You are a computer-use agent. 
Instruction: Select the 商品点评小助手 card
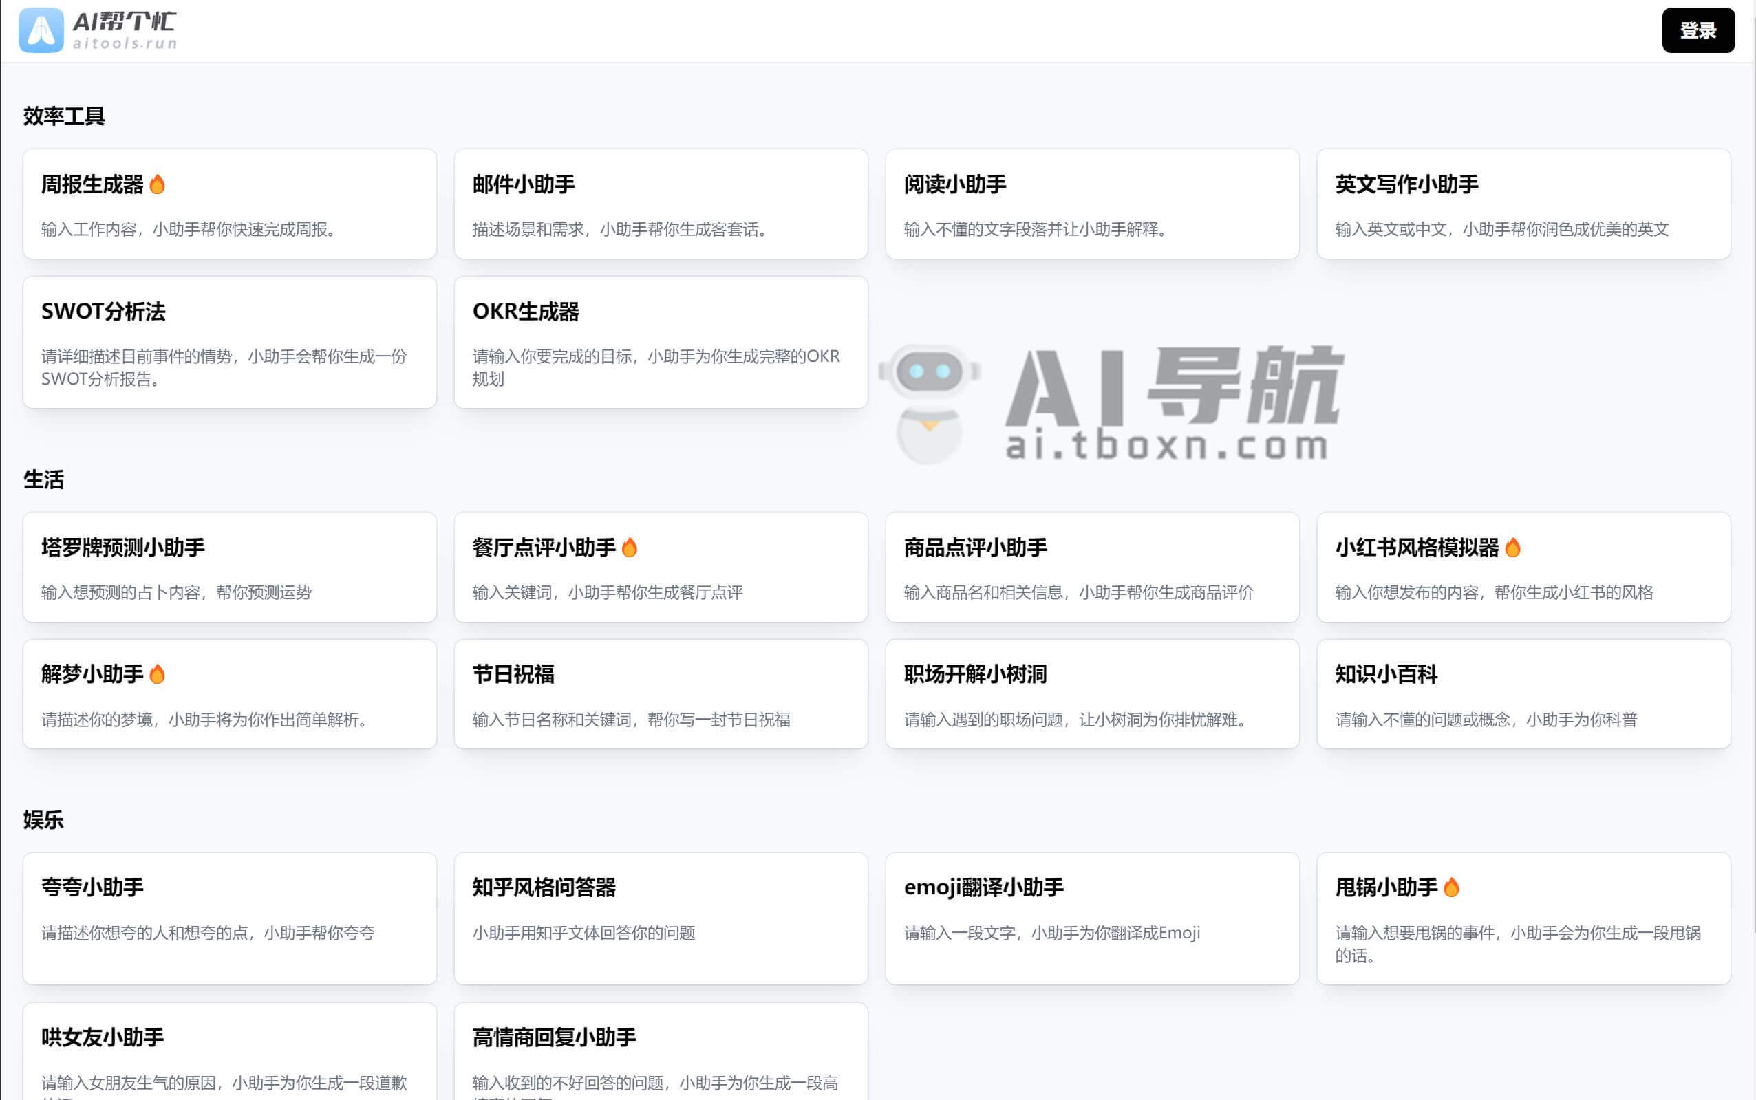pos(1091,568)
